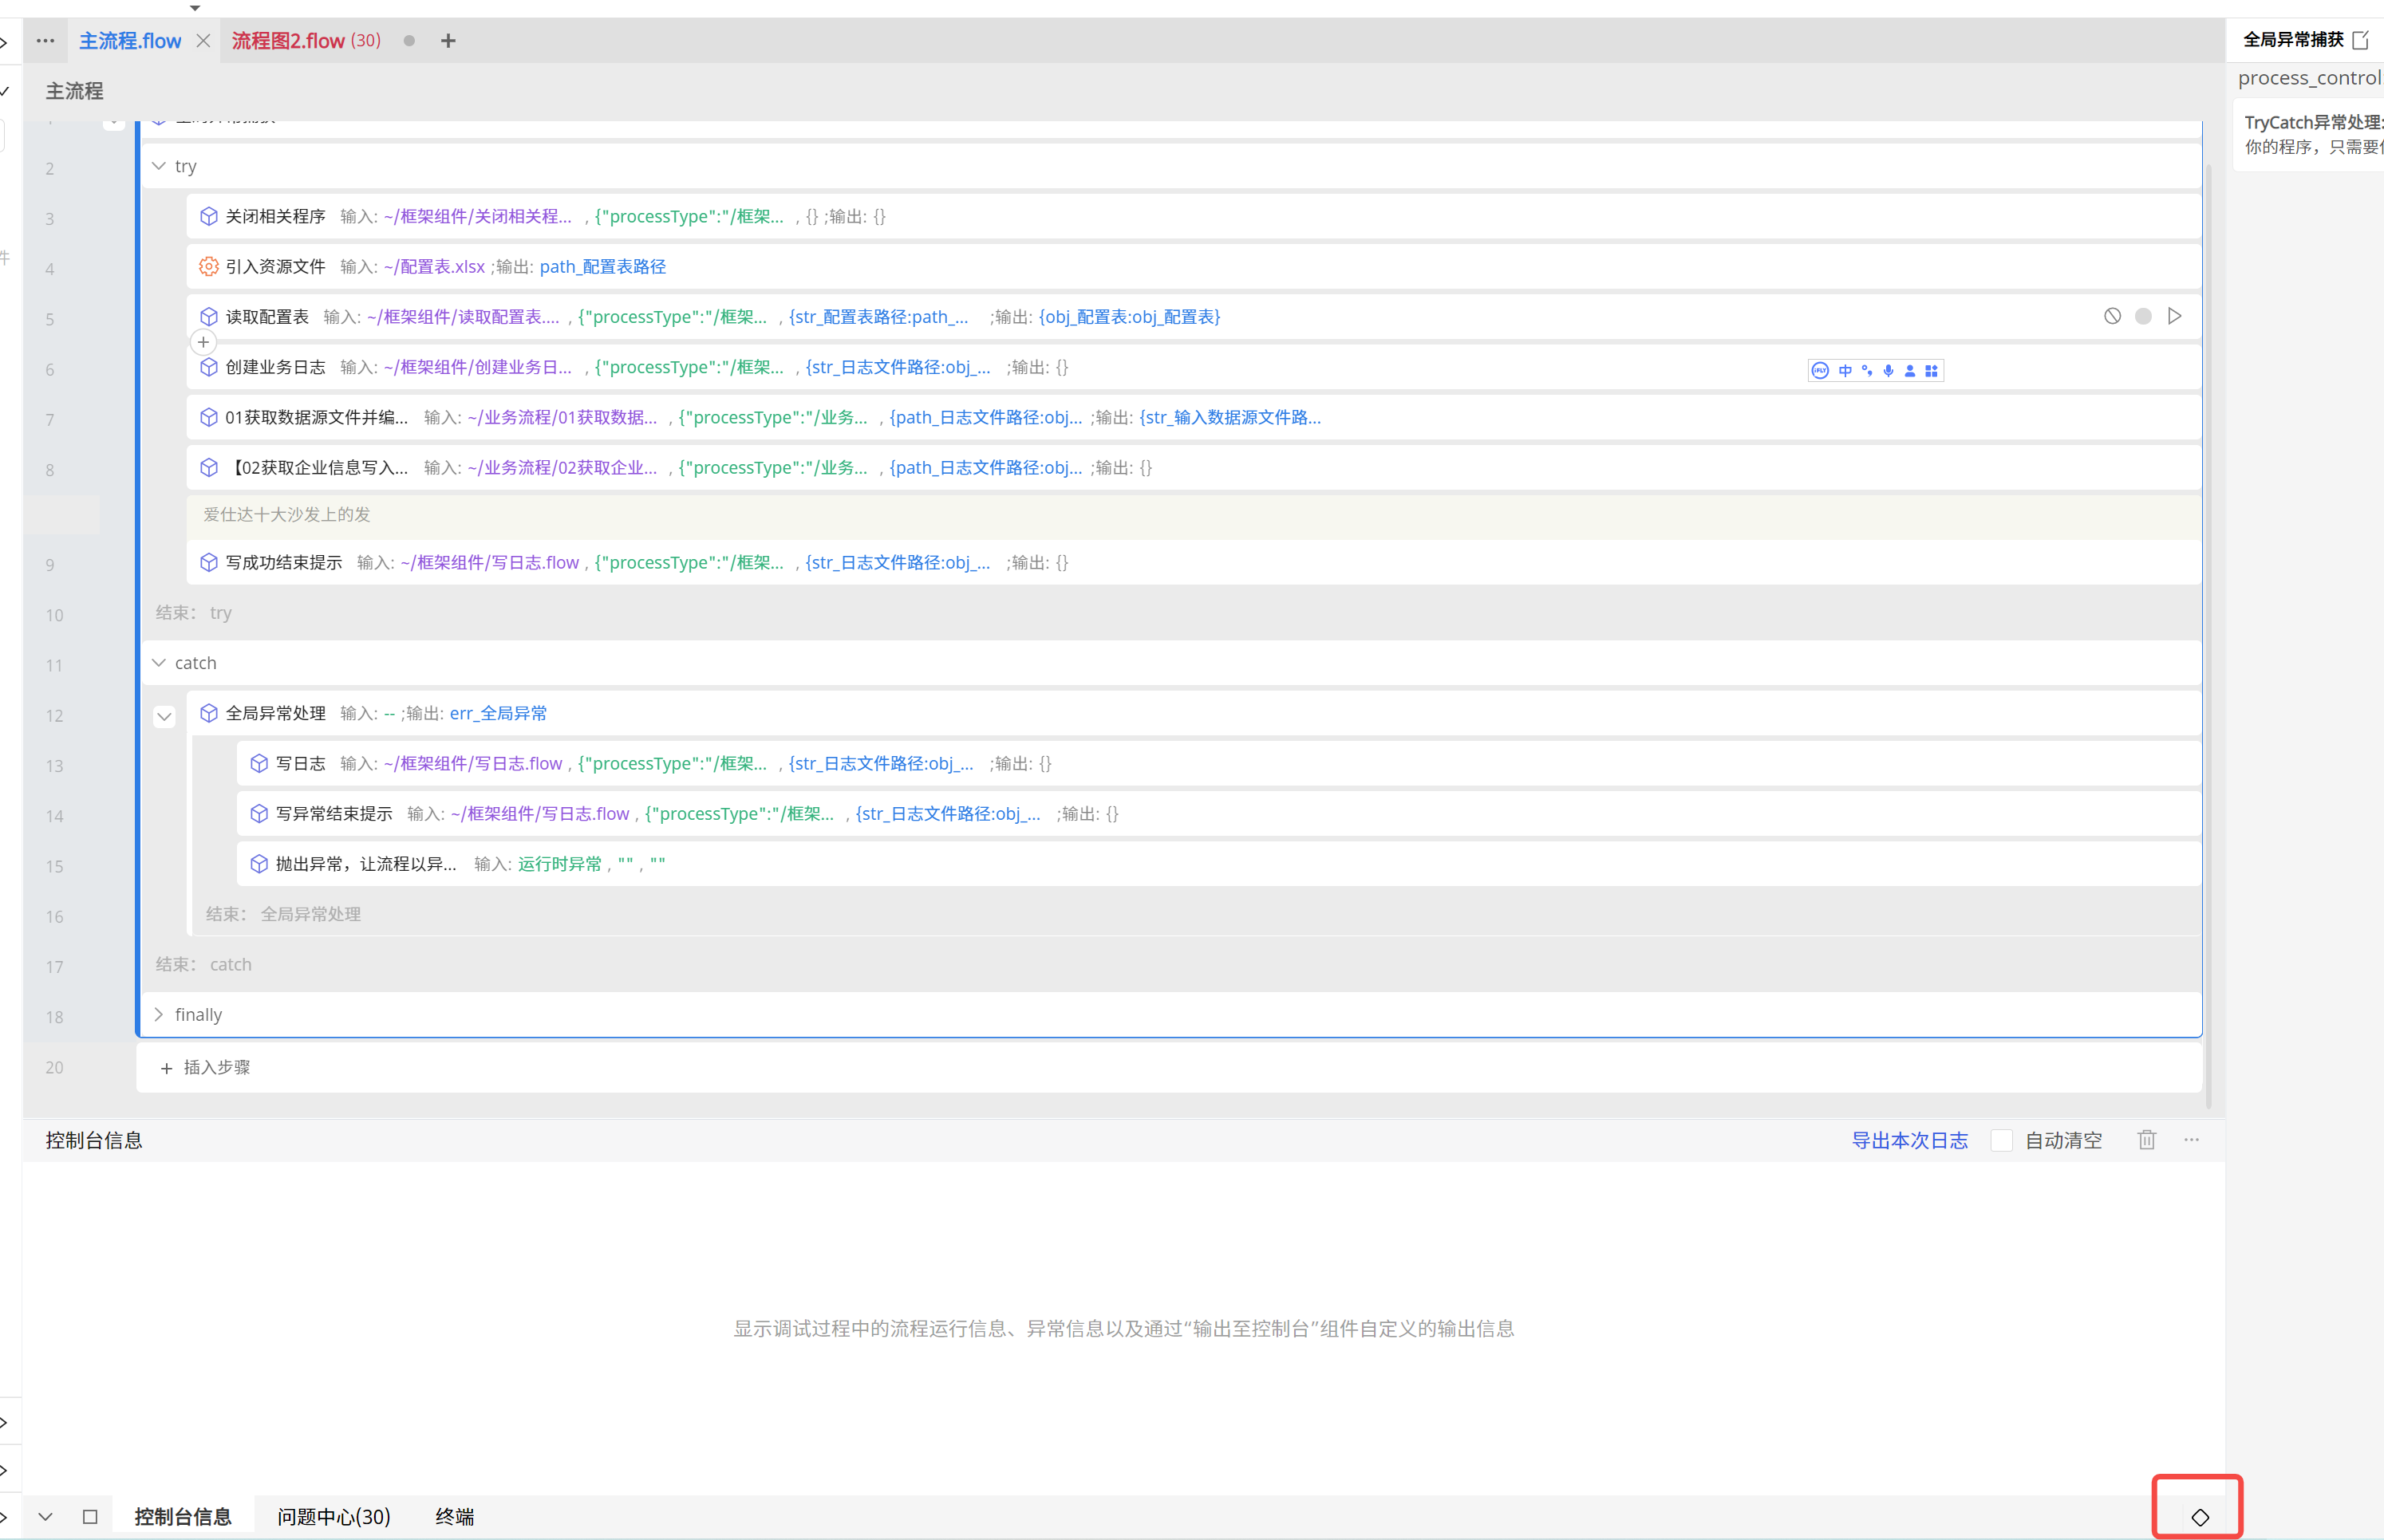Collapse the catch block

(159, 663)
